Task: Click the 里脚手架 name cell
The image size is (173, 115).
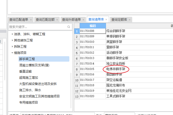Action: click(x=139, y=47)
